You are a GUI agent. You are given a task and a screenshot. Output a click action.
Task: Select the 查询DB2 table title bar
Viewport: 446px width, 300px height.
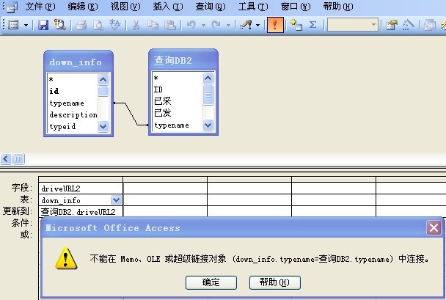coord(183,60)
